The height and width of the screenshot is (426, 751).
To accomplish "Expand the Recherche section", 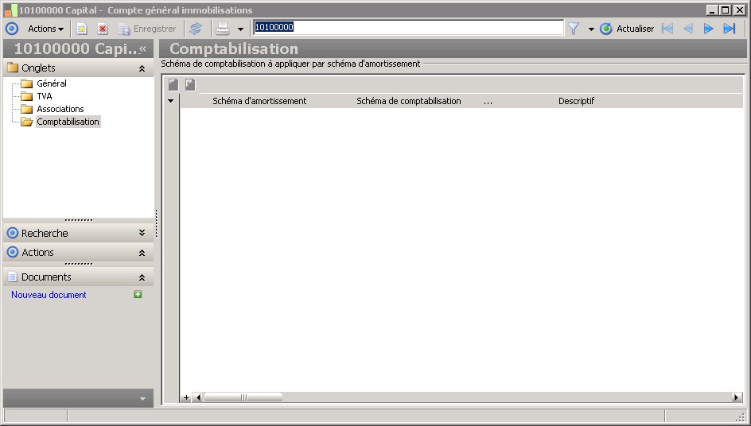I will coord(142,233).
